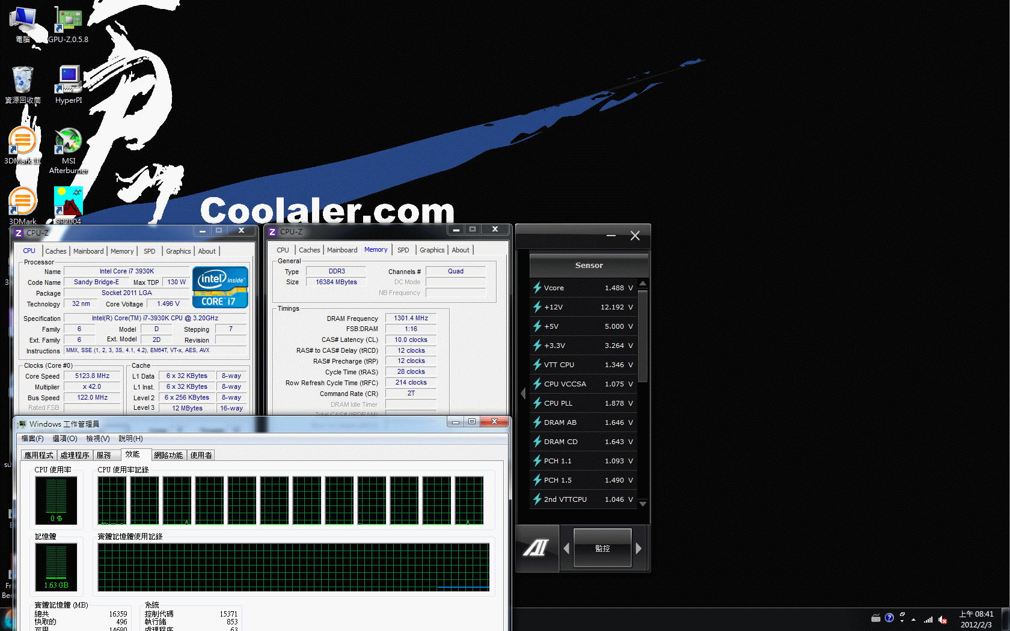1010x631 pixels.
Task: Select CPU tab in Memory CPU-Z window
Action: pyautogui.click(x=283, y=250)
